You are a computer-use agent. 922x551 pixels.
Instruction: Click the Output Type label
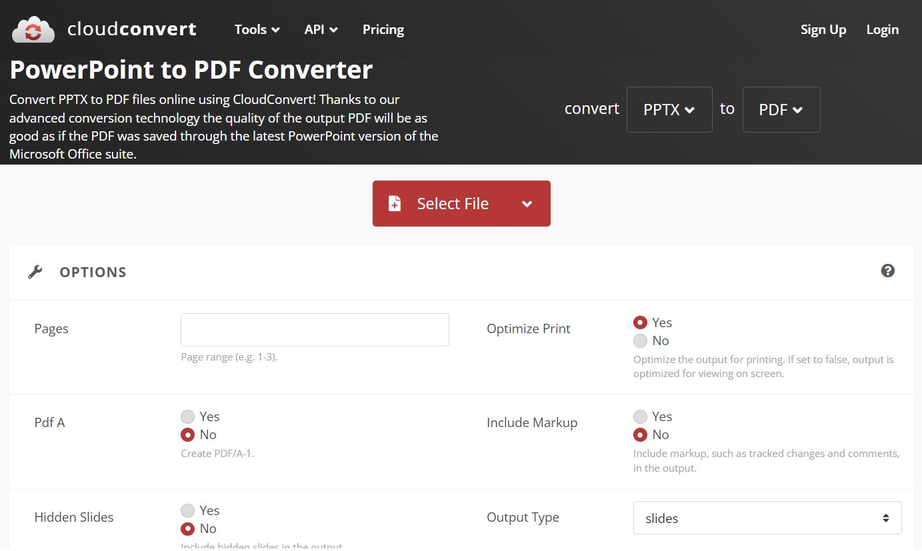(x=523, y=517)
